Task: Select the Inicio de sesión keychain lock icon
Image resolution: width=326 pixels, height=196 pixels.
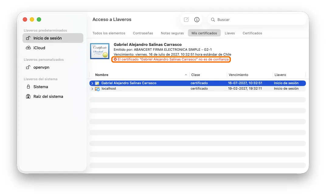Action: [28, 38]
